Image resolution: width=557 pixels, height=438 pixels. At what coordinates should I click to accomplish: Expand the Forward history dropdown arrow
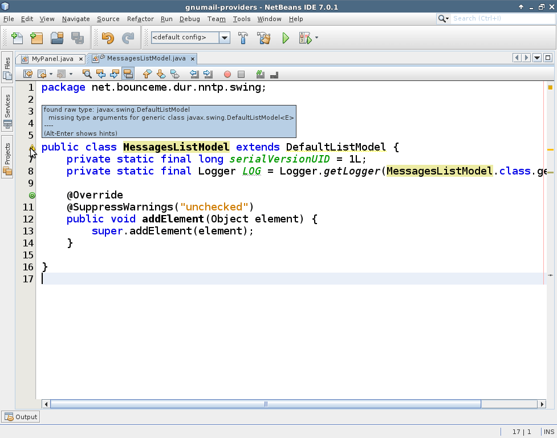71,74
